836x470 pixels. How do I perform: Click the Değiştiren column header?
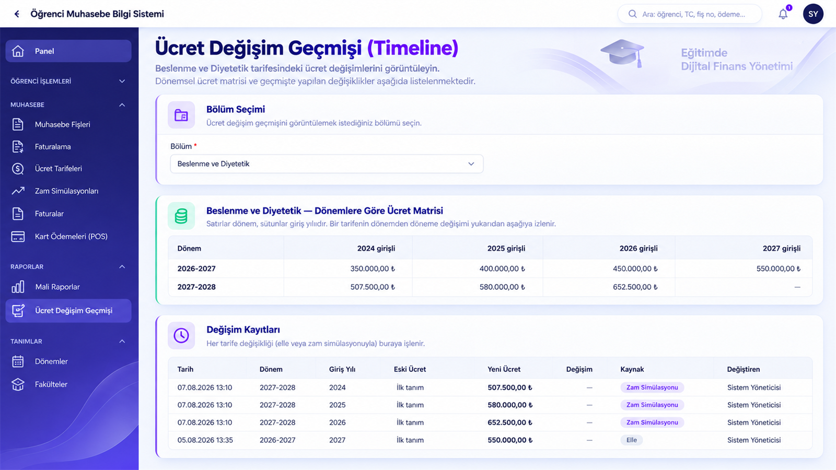pyautogui.click(x=744, y=369)
